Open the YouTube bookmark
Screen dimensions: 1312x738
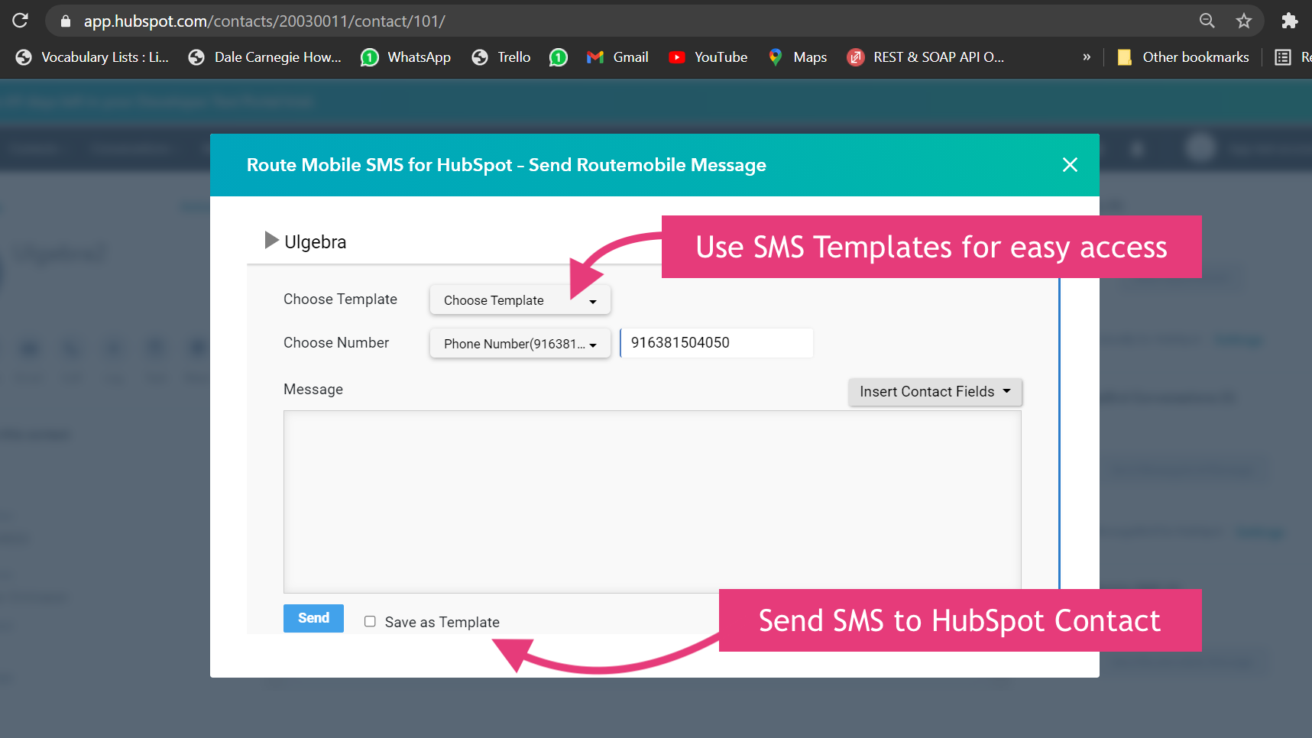tap(707, 57)
